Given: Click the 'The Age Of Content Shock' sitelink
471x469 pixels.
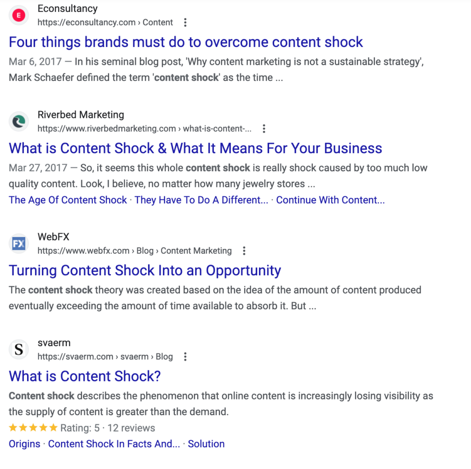Looking at the screenshot, I should [68, 200].
